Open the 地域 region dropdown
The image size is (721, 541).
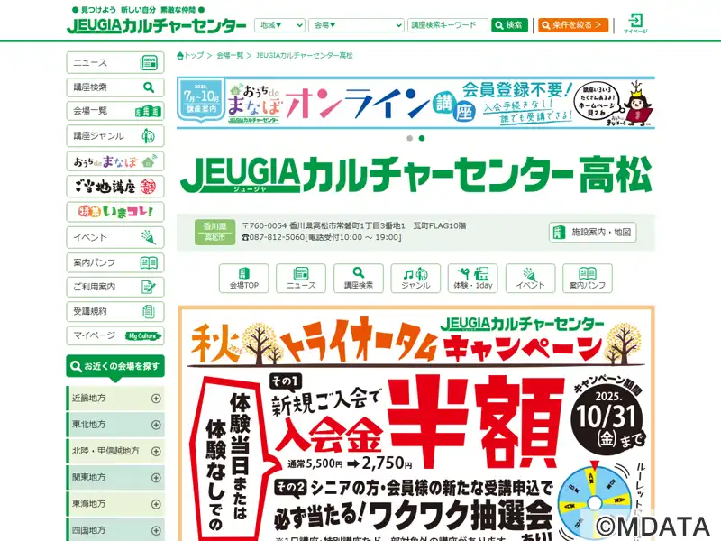[x=279, y=25]
